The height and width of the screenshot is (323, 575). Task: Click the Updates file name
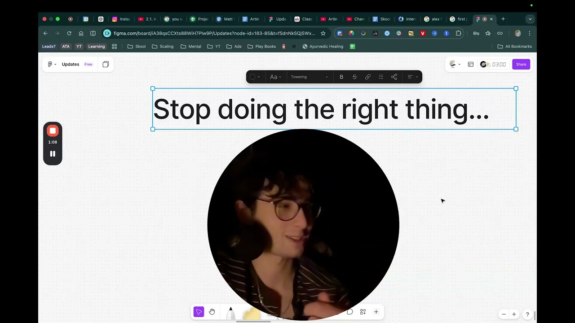pyautogui.click(x=71, y=64)
